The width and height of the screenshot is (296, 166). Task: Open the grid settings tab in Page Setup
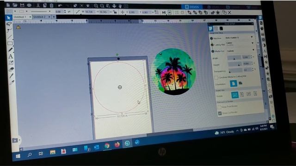pyautogui.click(x=216, y=29)
